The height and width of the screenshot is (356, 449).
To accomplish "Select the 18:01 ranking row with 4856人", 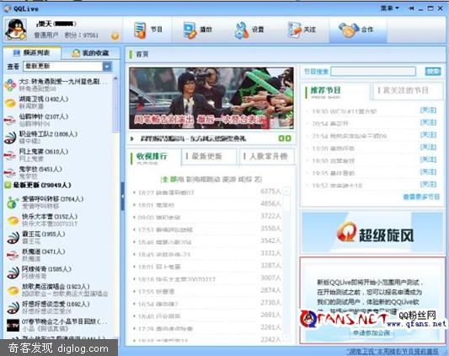I will (x=206, y=205).
